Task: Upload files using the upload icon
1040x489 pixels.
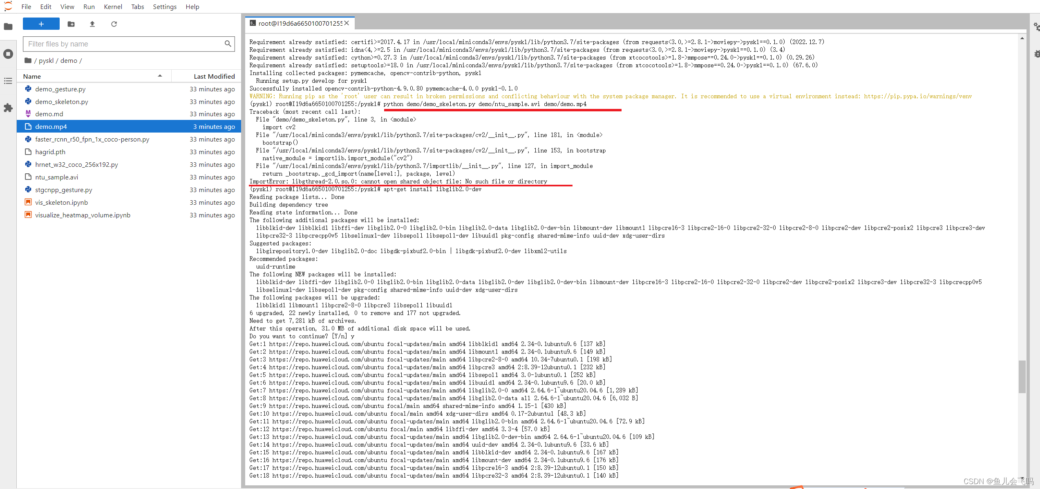Action: [92, 24]
